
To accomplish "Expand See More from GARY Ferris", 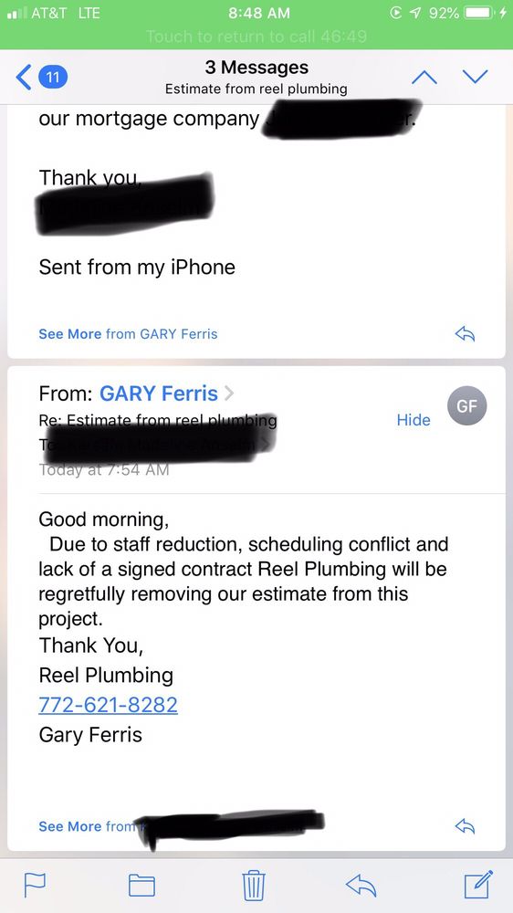I will 128,333.
